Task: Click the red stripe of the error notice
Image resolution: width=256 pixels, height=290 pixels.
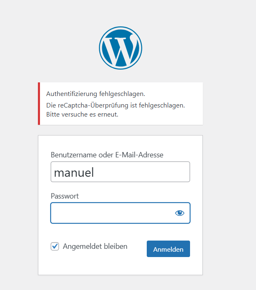Action: pyautogui.click(x=39, y=103)
